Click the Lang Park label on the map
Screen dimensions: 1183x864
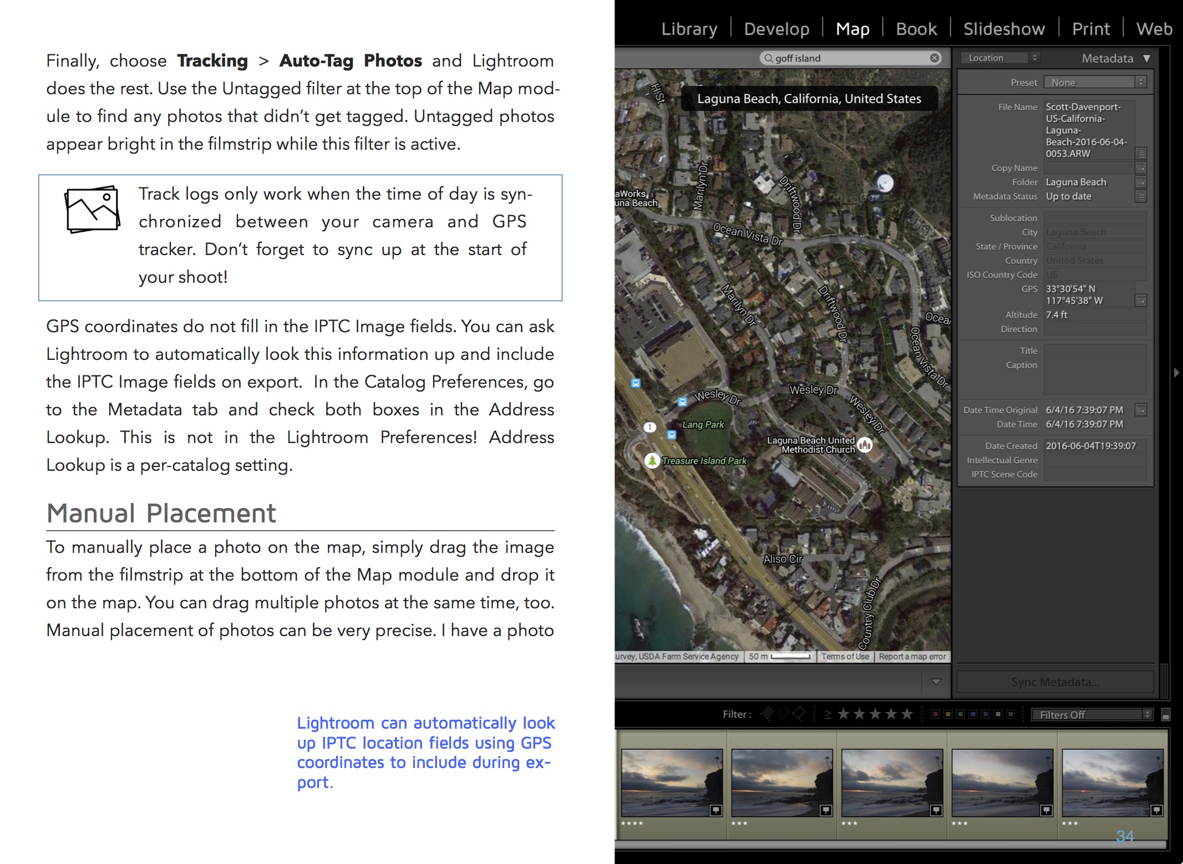(703, 424)
